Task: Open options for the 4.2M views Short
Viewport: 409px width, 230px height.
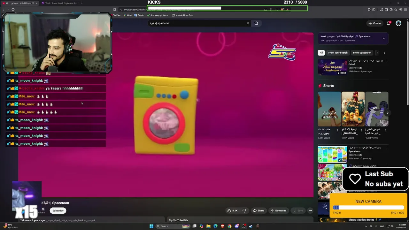Action: click(x=385, y=131)
